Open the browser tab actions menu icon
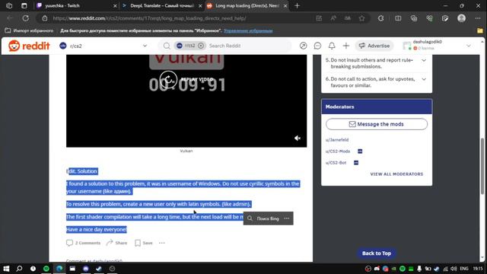 coord(24,5)
